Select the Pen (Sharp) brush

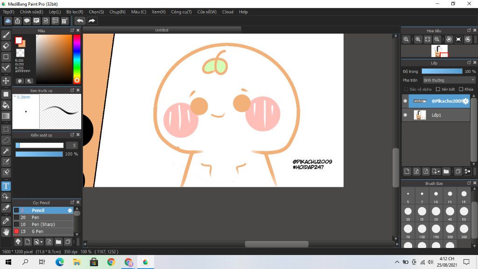click(x=43, y=225)
